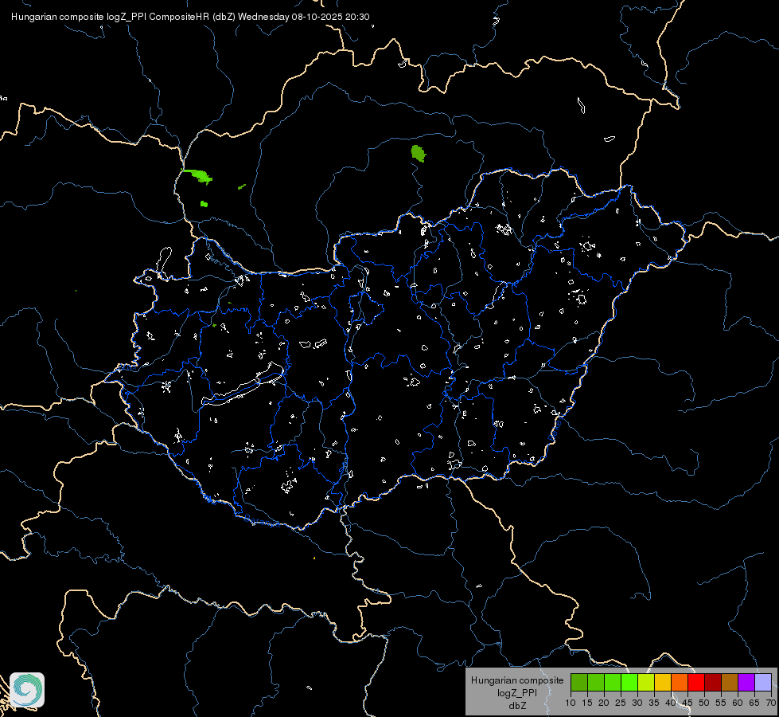Viewport: 779px width, 717px height.
Task: Click the "Hungarian composite" title text at top
Action: coord(57,17)
